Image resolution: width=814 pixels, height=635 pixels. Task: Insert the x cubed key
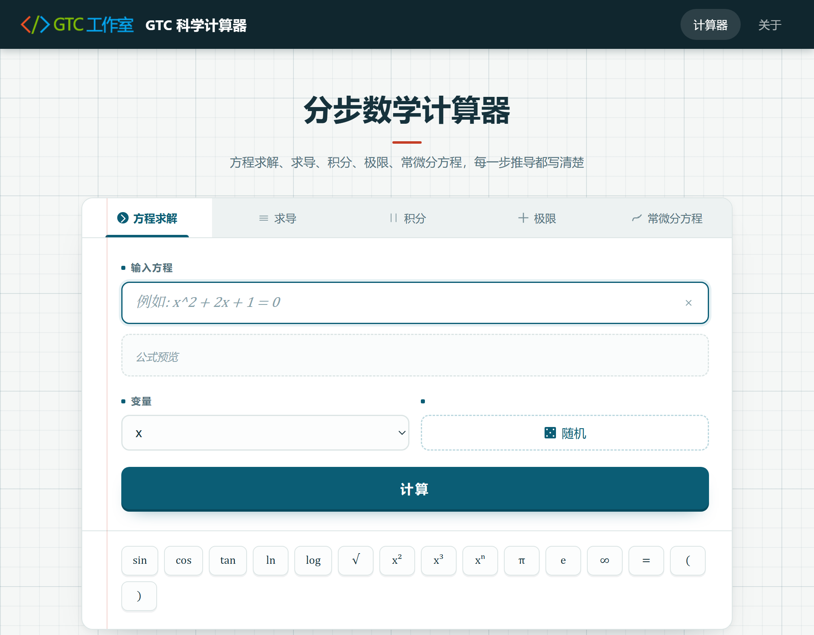[439, 561]
